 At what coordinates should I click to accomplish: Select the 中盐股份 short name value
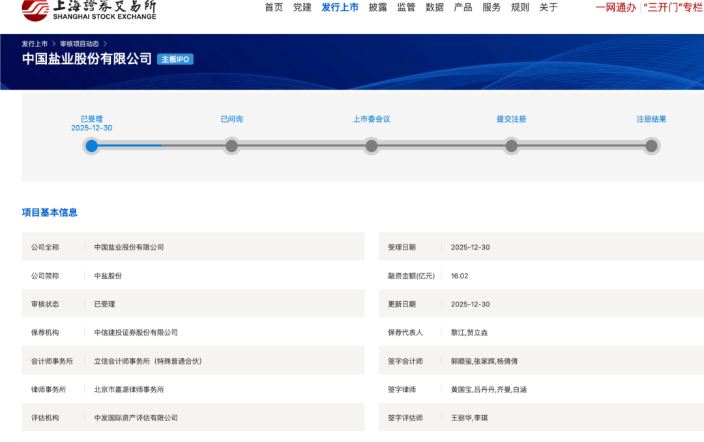pos(108,276)
